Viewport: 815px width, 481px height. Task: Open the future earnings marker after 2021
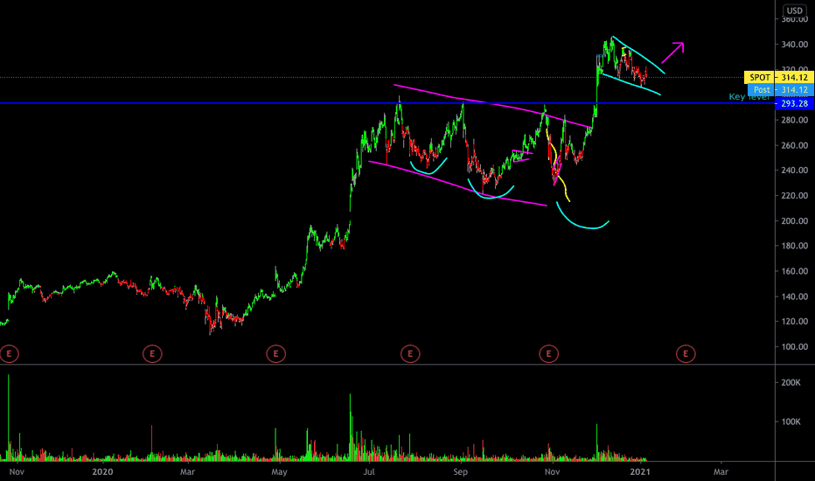[x=686, y=354]
